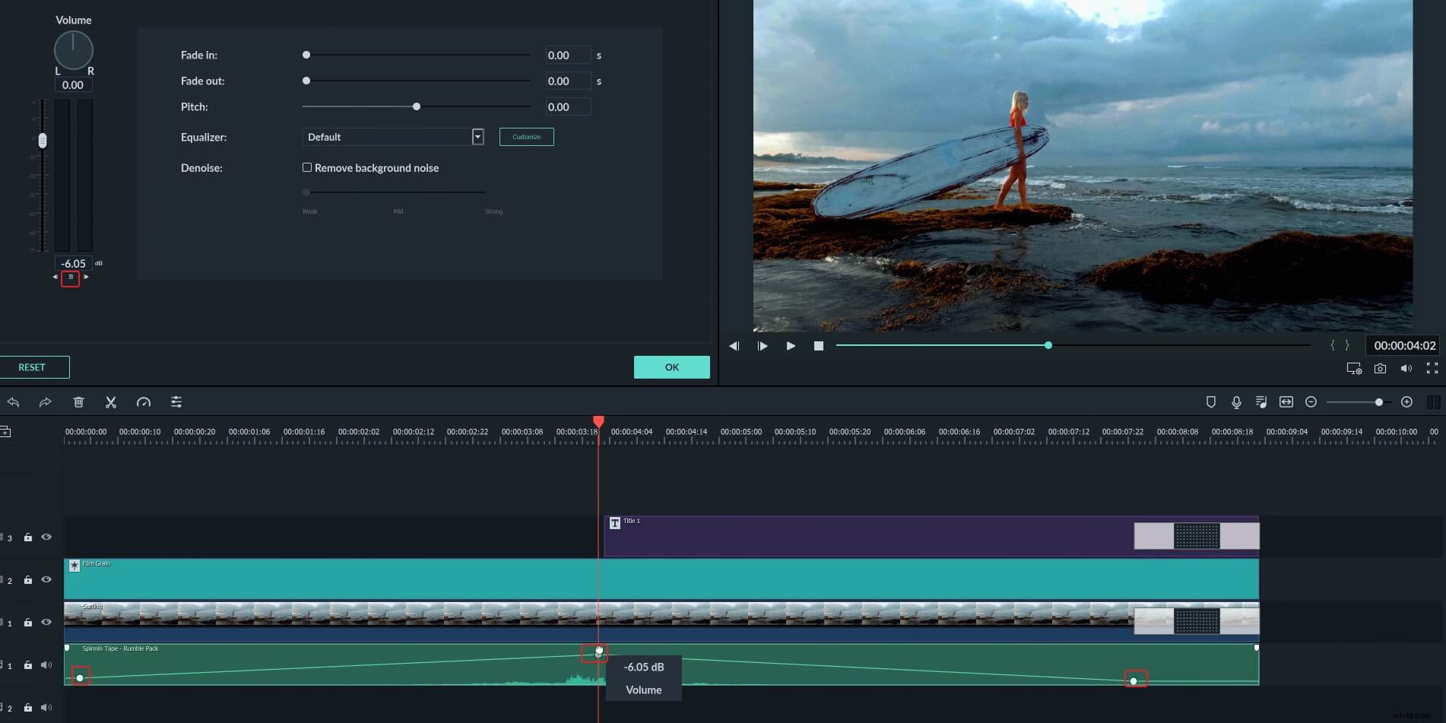The image size is (1446, 723).
Task: Click the zoom-to-fit timeline icon
Action: [1286, 402]
